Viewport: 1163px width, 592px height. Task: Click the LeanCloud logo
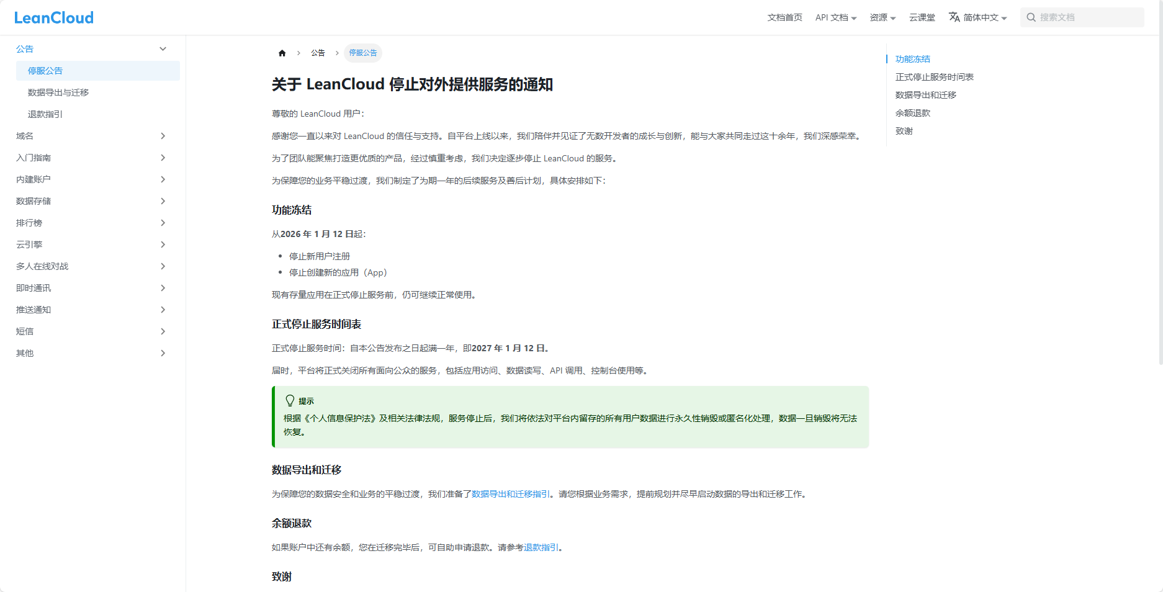(54, 18)
